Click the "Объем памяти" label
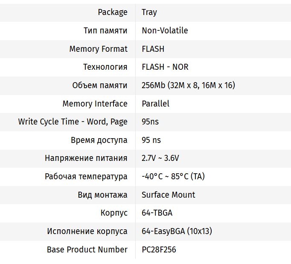Image resolution: width=291 pixels, height=264 pixels. (99, 86)
